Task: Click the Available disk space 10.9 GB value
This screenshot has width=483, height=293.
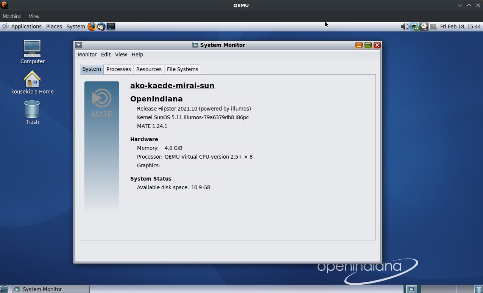Action: 201,187
